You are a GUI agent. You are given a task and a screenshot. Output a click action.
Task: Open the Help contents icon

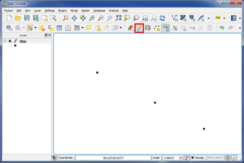point(234,18)
